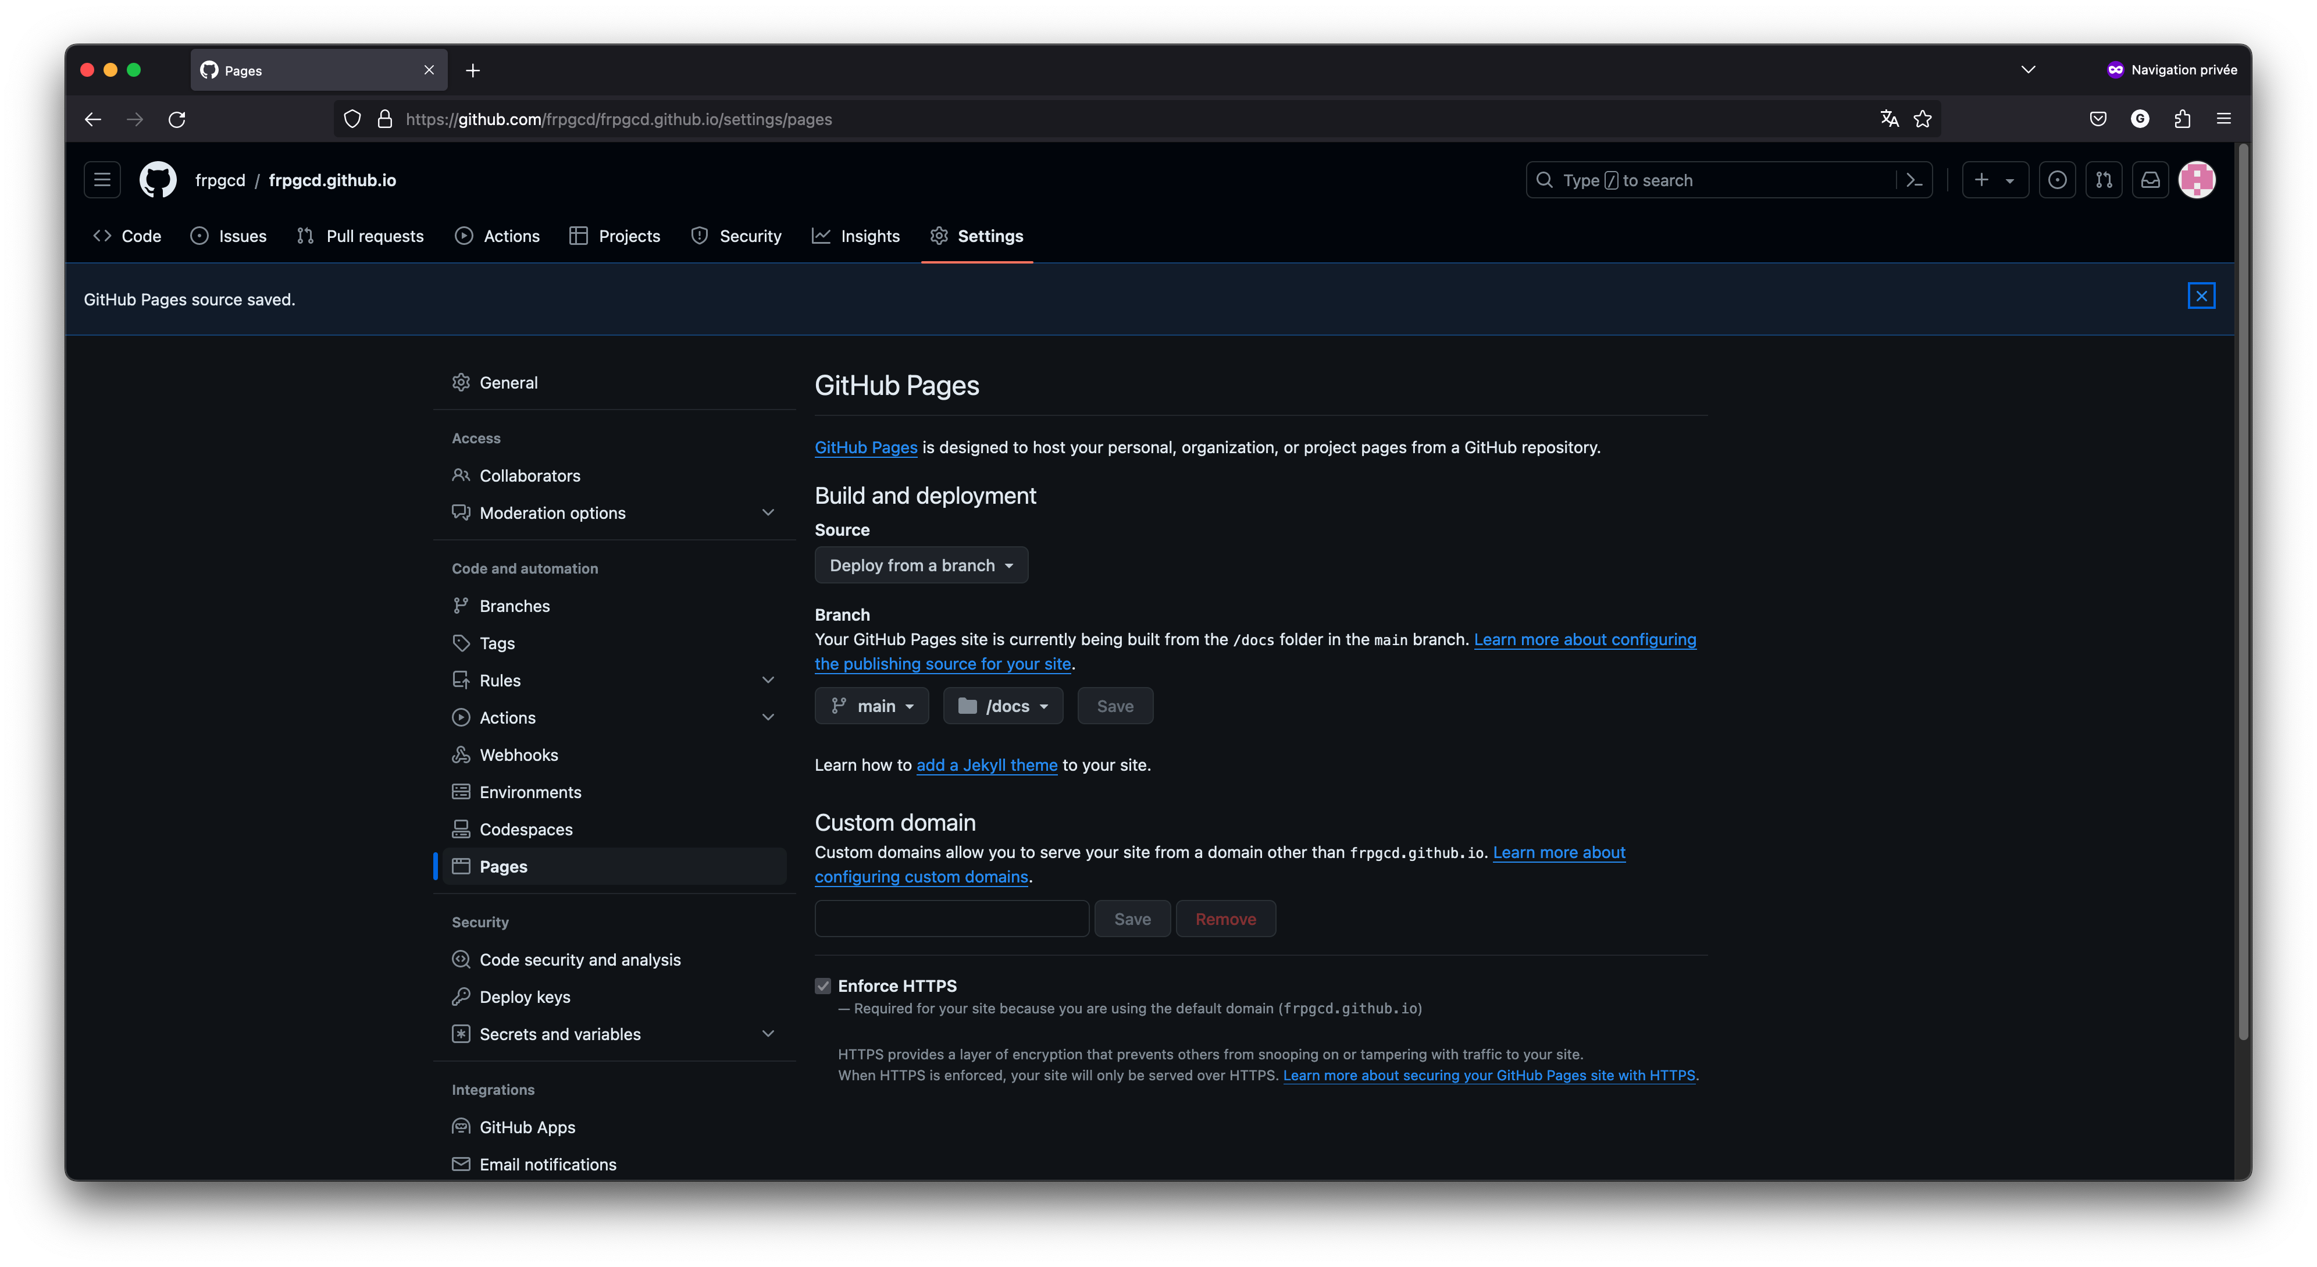Viewport: 2317px width, 1267px height.
Task: Click Save next to branch selectors
Action: coord(1115,706)
